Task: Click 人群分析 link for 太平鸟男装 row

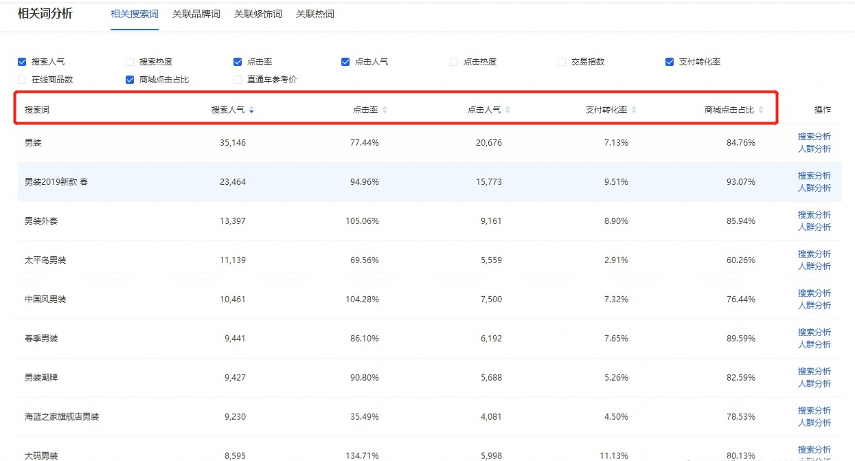Action: pyautogui.click(x=814, y=266)
